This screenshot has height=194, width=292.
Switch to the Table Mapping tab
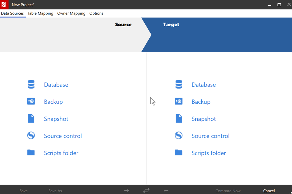click(40, 13)
